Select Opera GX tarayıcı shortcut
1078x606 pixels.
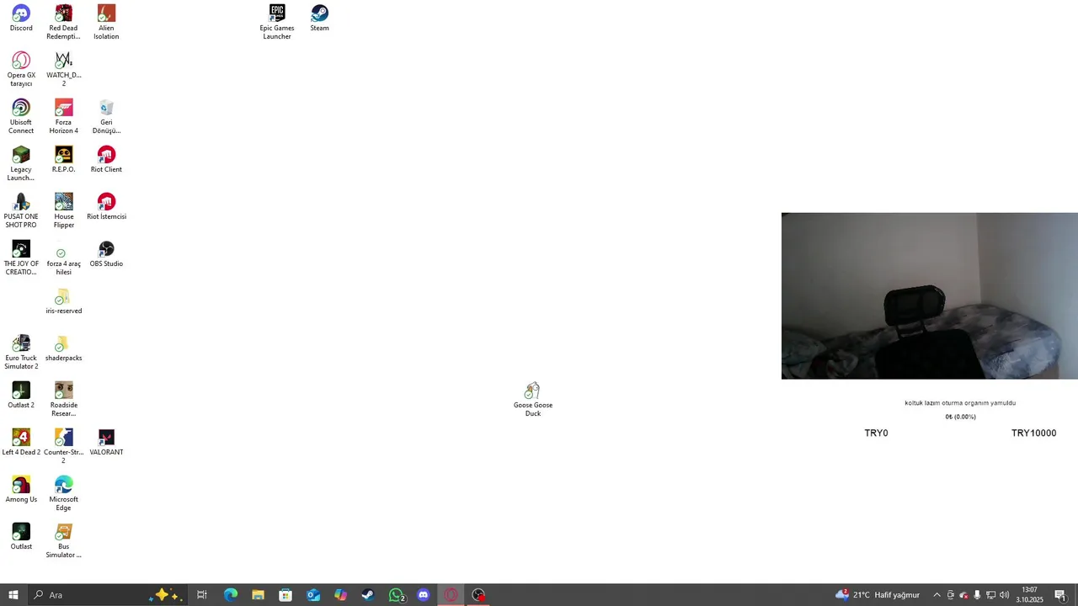pyautogui.click(x=21, y=70)
